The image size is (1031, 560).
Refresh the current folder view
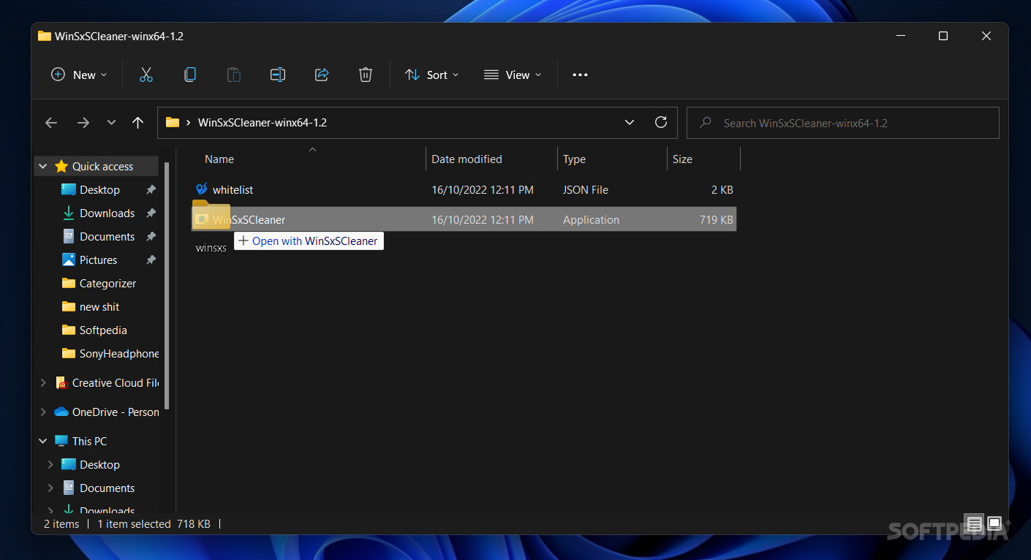(661, 122)
